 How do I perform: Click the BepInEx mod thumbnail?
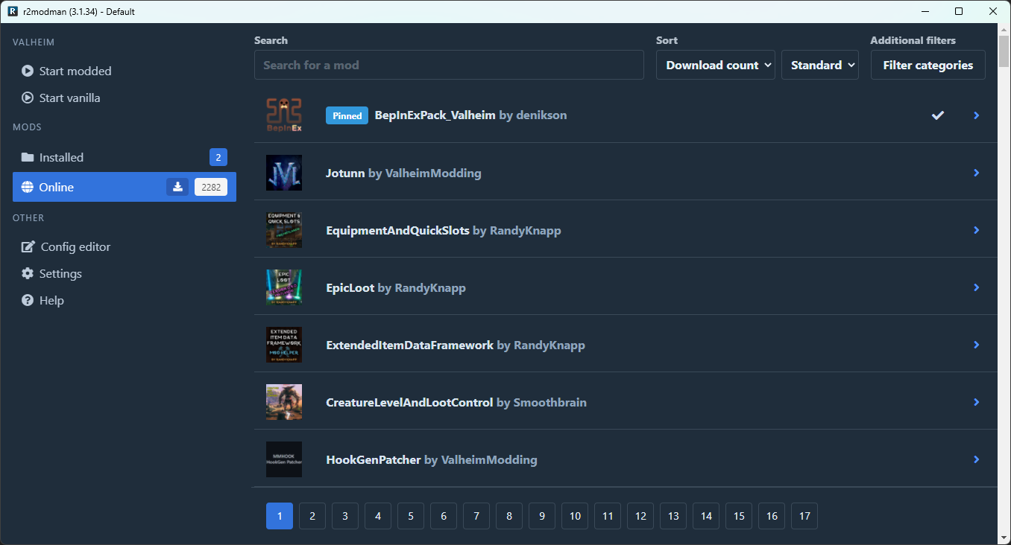pos(284,115)
